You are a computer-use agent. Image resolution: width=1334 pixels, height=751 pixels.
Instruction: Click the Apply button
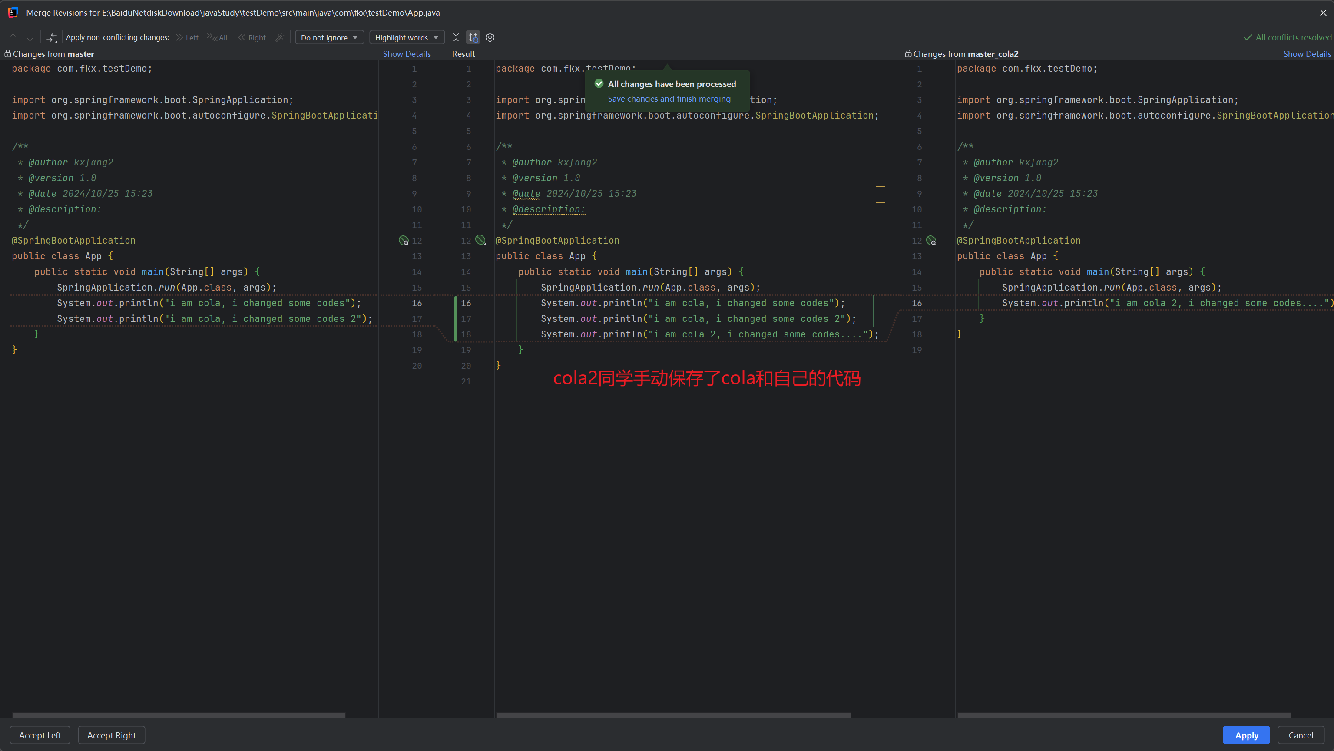(x=1246, y=735)
